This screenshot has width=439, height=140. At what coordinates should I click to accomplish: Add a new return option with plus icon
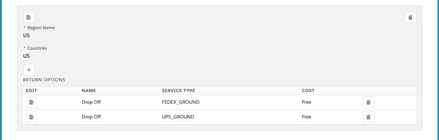pyautogui.click(x=29, y=70)
